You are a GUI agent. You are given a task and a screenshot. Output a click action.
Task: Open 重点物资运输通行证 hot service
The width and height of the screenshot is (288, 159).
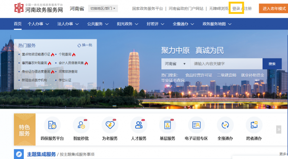tap(36, 54)
